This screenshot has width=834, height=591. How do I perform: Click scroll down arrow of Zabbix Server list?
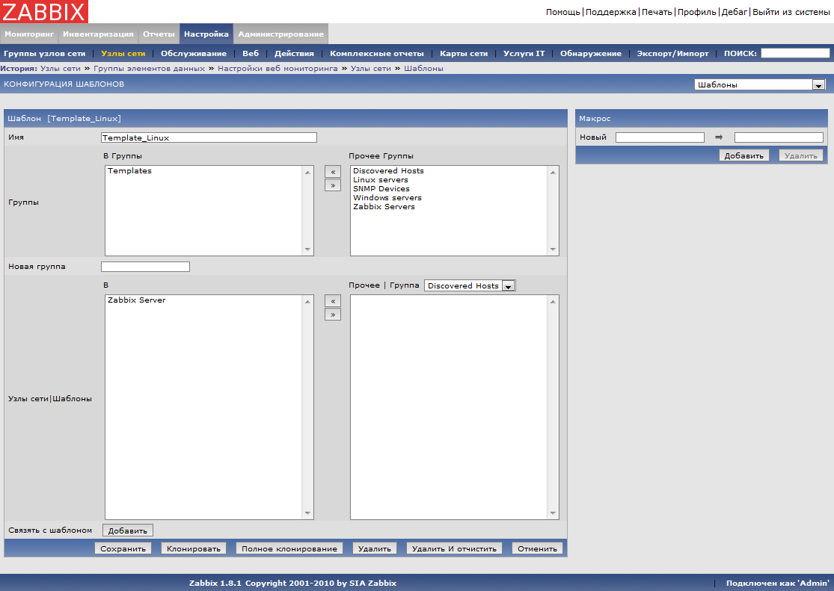coord(307,513)
